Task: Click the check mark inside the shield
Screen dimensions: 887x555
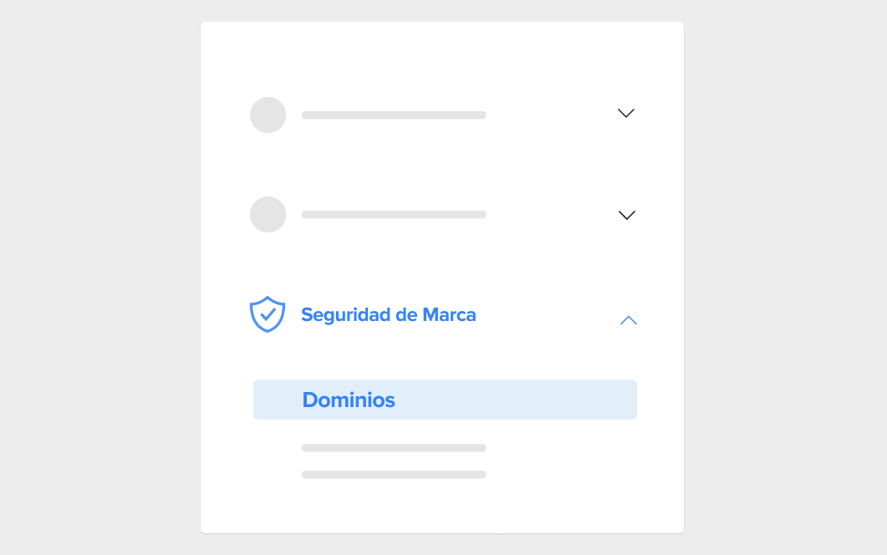Action: coord(268,313)
